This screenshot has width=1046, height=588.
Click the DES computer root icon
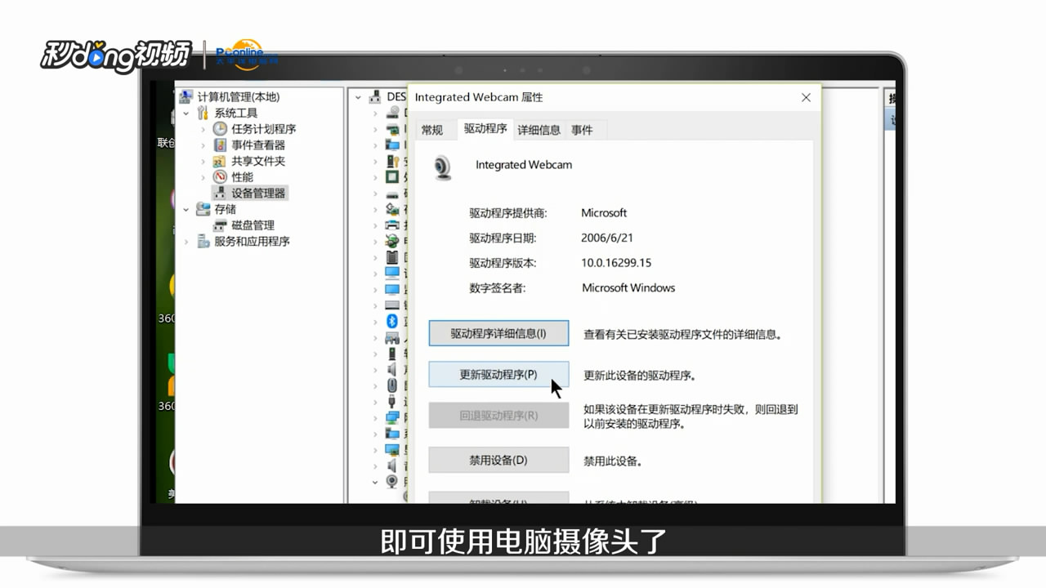[x=374, y=96]
